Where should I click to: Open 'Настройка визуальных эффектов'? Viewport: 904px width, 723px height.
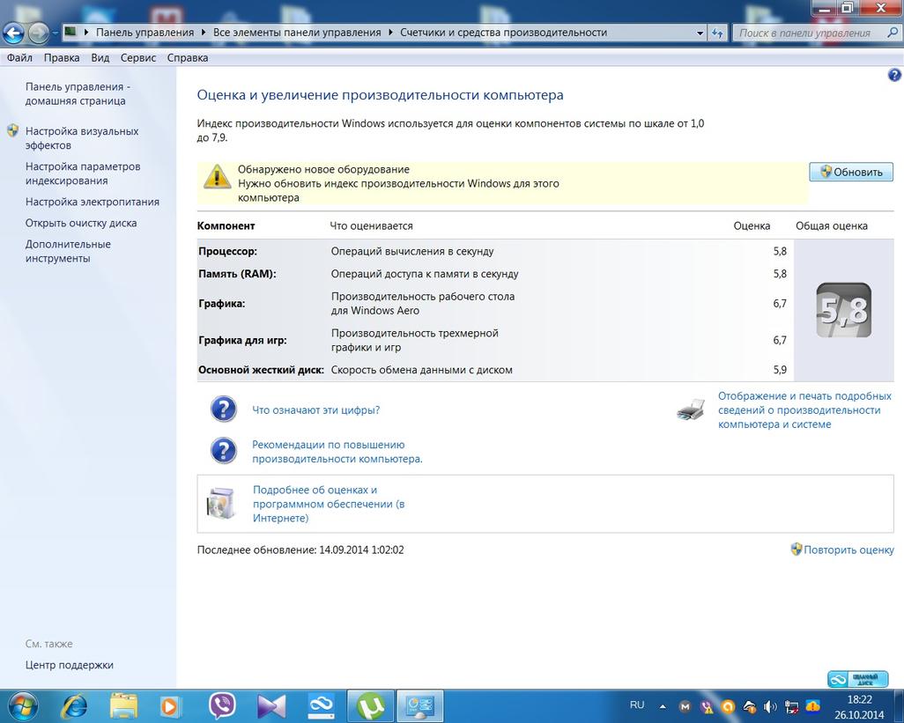pyautogui.click(x=82, y=138)
